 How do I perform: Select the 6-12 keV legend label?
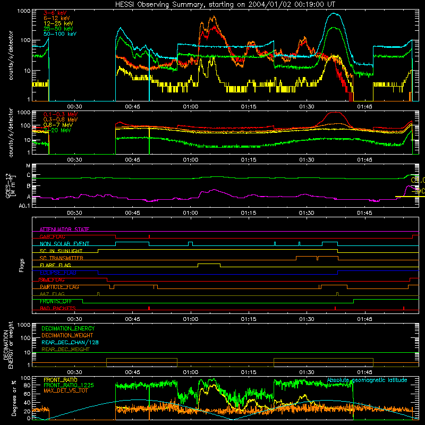click(x=57, y=18)
